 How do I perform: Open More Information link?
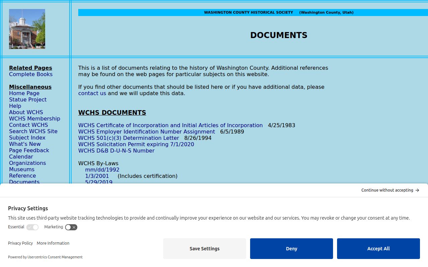click(x=53, y=243)
